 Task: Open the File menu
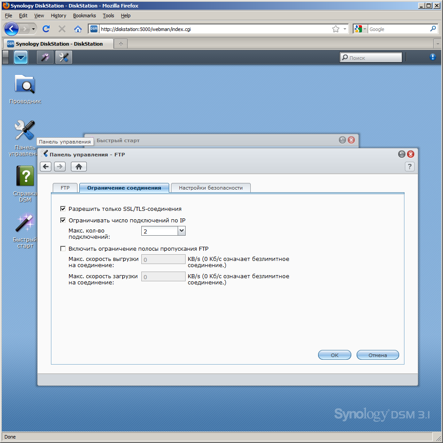click(8, 16)
